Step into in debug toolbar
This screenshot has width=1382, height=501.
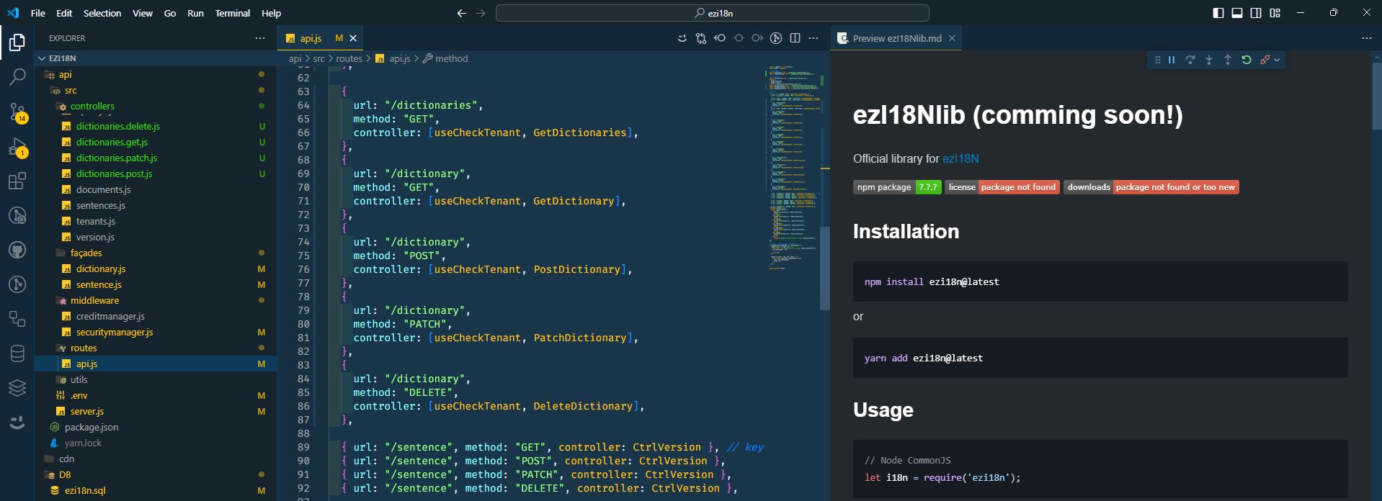pos(1209,60)
